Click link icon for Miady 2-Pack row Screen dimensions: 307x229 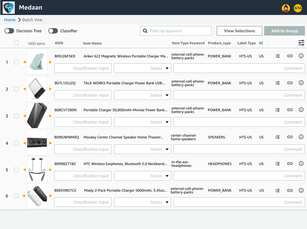290,190
